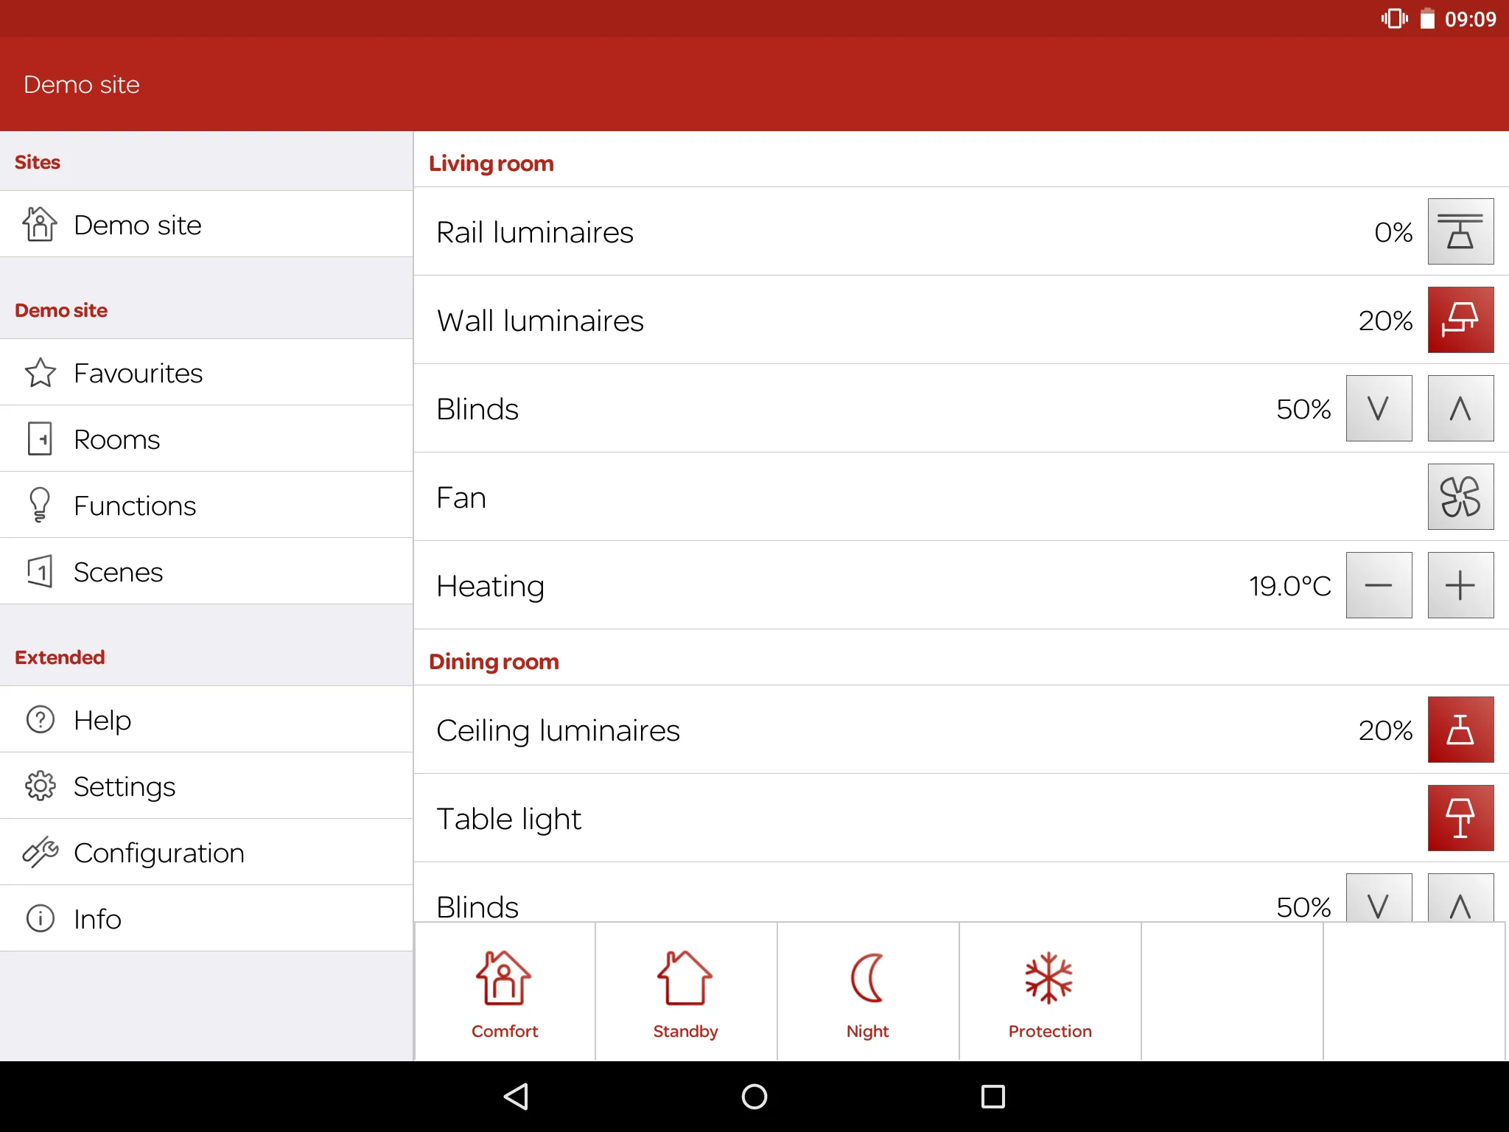The width and height of the screenshot is (1509, 1132).
Task: Raise the Dining room blinds
Action: click(1460, 898)
